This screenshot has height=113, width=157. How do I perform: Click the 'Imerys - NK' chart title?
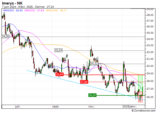pyautogui.click(x=12, y=3)
